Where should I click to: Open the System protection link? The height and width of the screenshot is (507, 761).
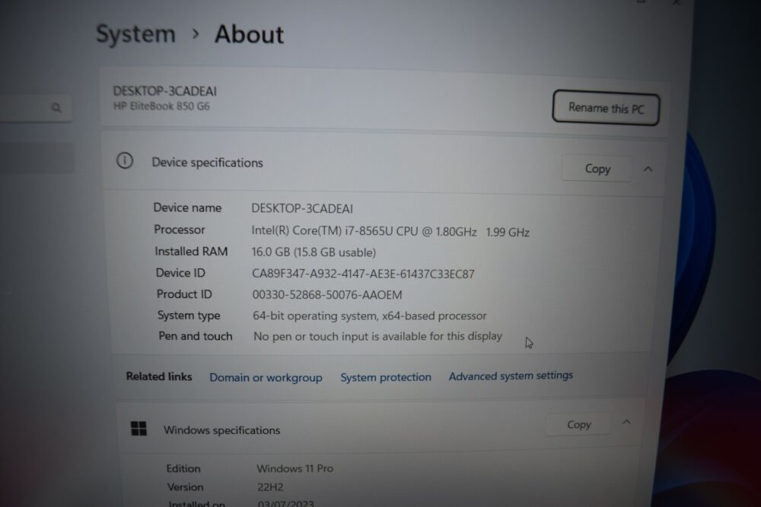pyautogui.click(x=385, y=377)
